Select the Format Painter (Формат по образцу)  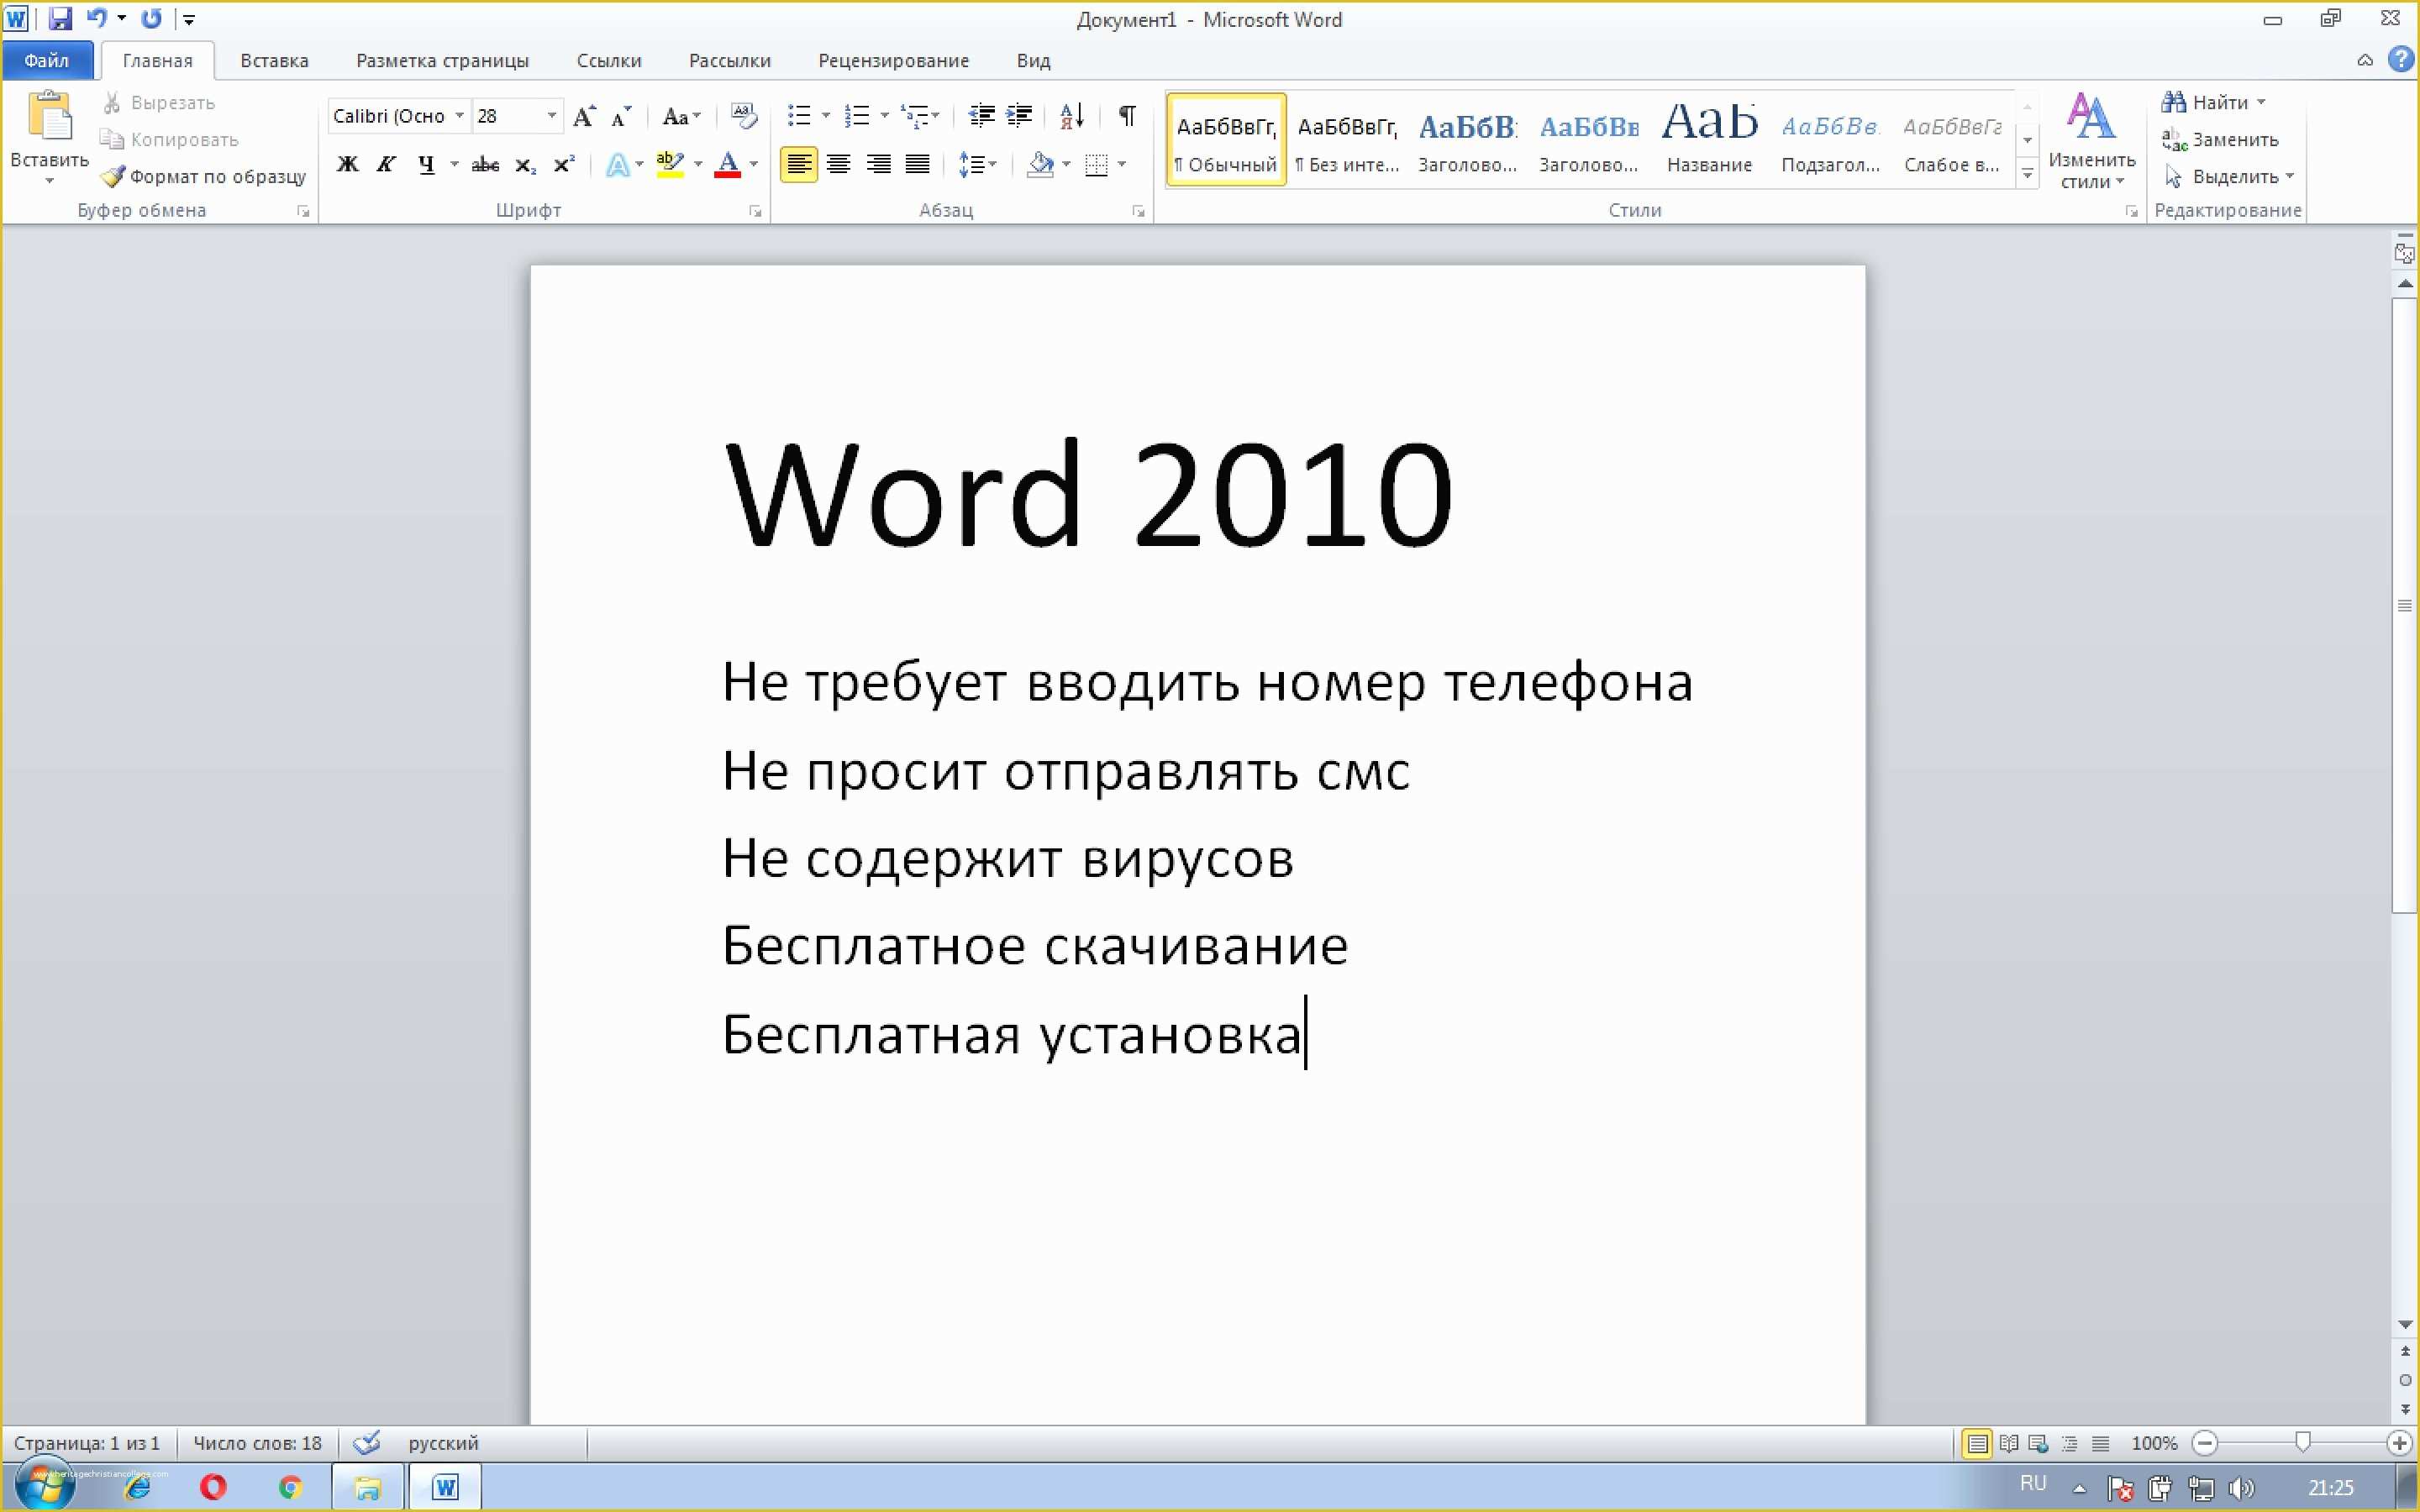[x=204, y=176]
